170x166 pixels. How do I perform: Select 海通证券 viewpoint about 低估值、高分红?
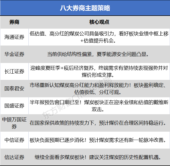tap(99, 37)
